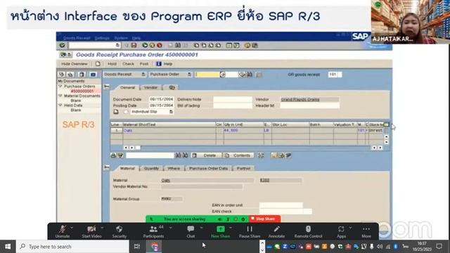
Task: Open Remote Control in Zoom bar
Action: 308,229
